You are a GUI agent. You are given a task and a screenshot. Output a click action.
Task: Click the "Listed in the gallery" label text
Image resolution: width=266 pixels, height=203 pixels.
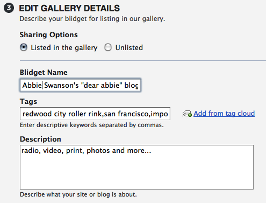64,48
